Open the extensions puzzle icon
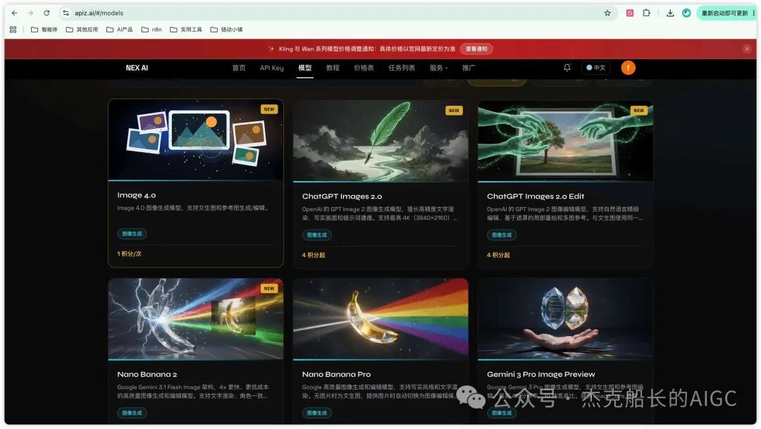This screenshot has height=429, width=761. (x=646, y=13)
